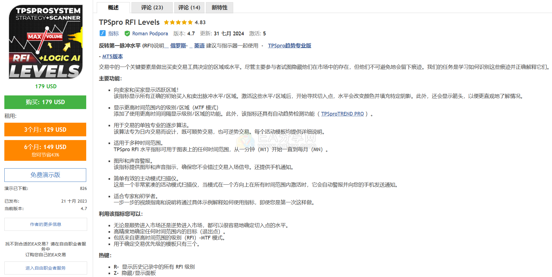Open the 英语 instructions link

[199, 46]
